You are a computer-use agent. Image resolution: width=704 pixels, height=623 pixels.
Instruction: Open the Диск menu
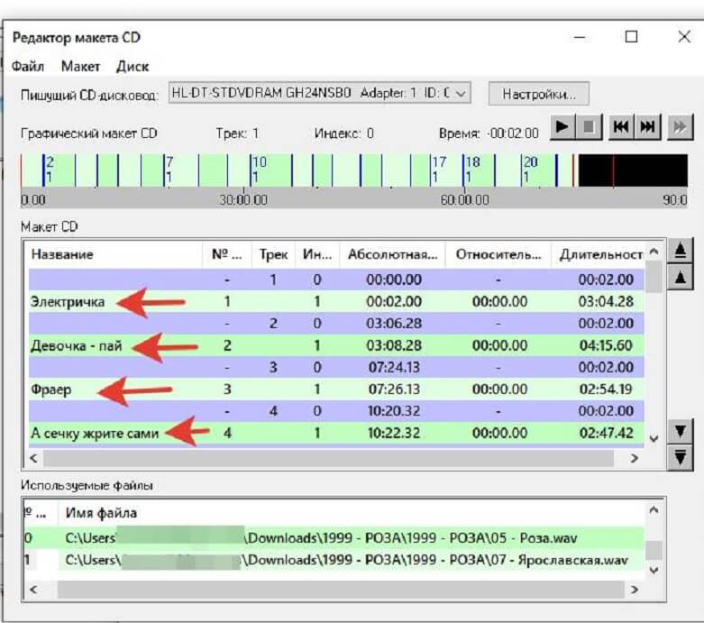[133, 67]
